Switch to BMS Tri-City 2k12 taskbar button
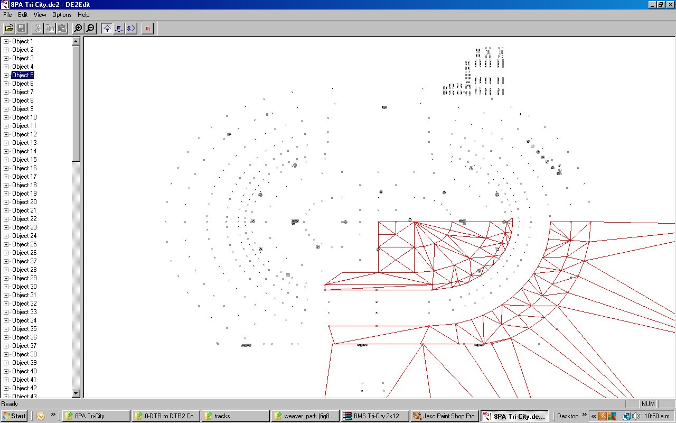The height and width of the screenshot is (423, 676). click(x=375, y=416)
